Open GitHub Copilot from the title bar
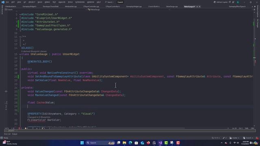Image resolution: width=260 pixels, height=146 pixels. pos(221,2)
